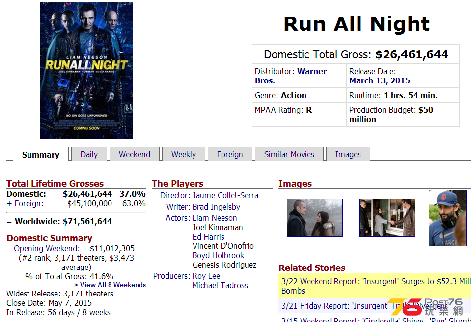This screenshot has width=471, height=322.
Task: Select the Production Budget $50 million cell
Action: (403, 115)
